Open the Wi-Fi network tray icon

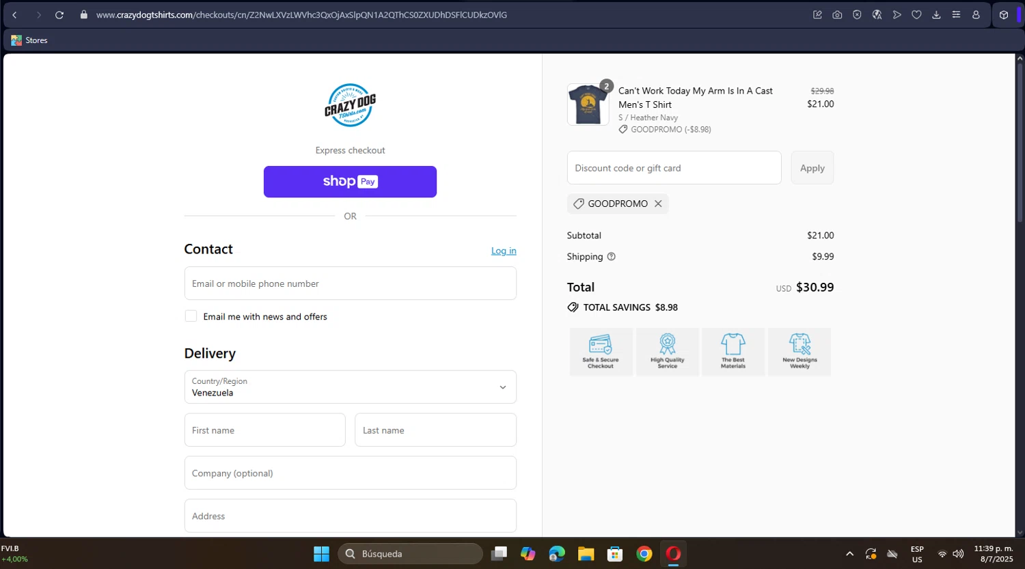coord(942,554)
